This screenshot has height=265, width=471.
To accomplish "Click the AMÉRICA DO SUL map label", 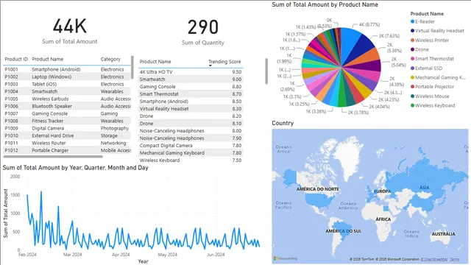I will [344, 231].
